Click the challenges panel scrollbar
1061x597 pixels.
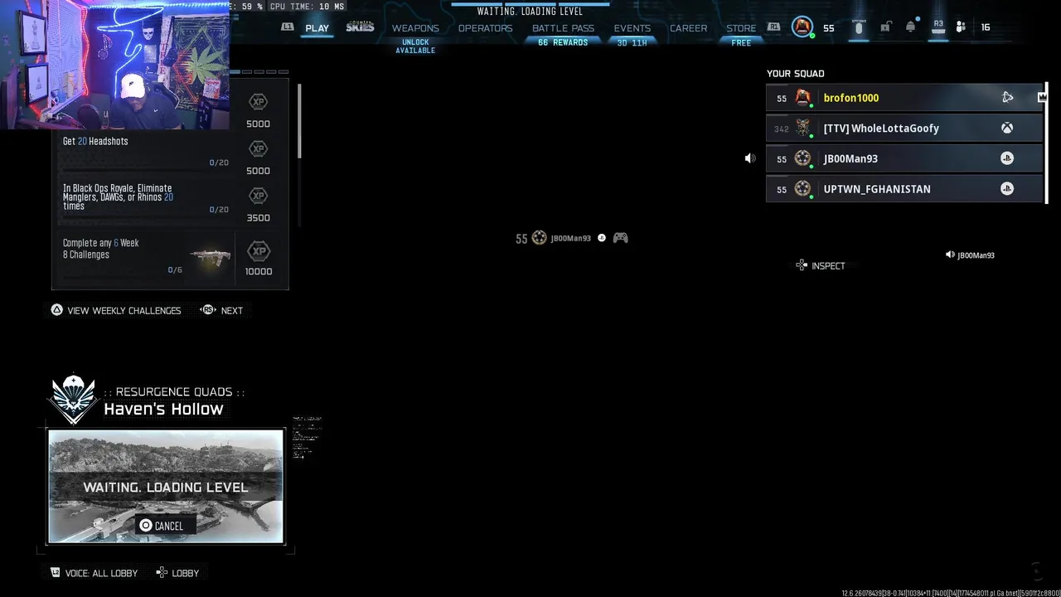pos(299,122)
